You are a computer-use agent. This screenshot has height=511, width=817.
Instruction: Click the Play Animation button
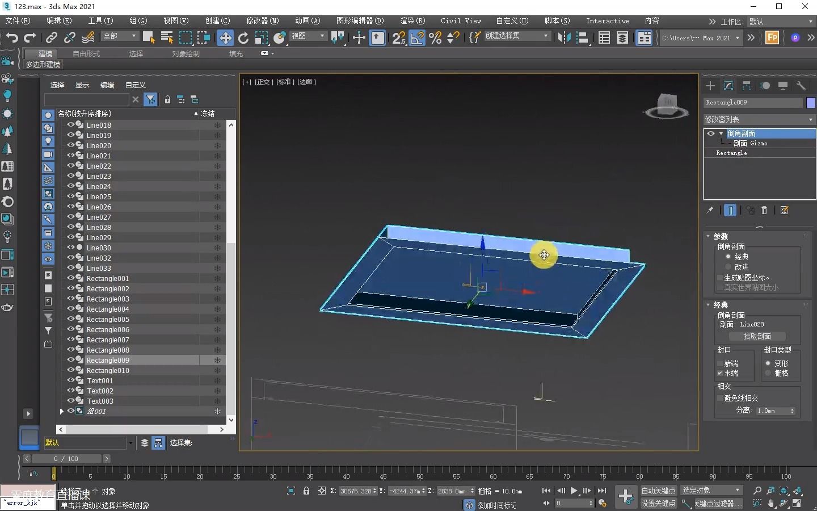click(x=574, y=491)
